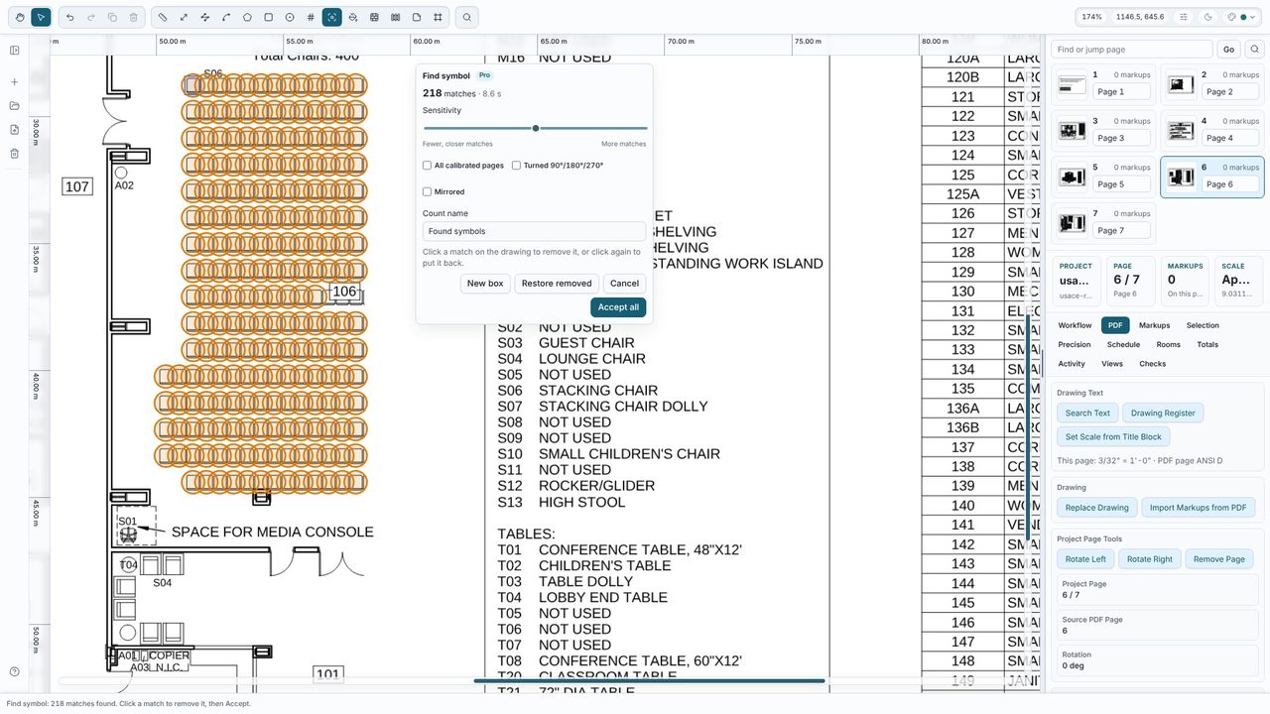This screenshot has width=1270, height=714.
Task: Open the magnifier search tool in toolbar
Action: 466,17
